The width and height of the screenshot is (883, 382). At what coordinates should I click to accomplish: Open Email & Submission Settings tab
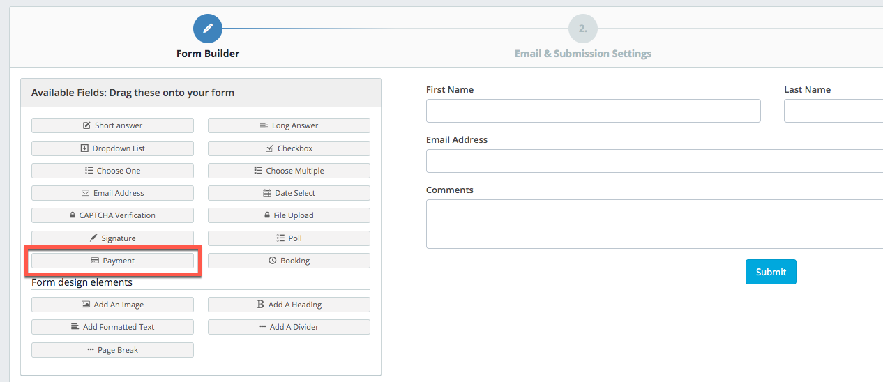(x=583, y=54)
